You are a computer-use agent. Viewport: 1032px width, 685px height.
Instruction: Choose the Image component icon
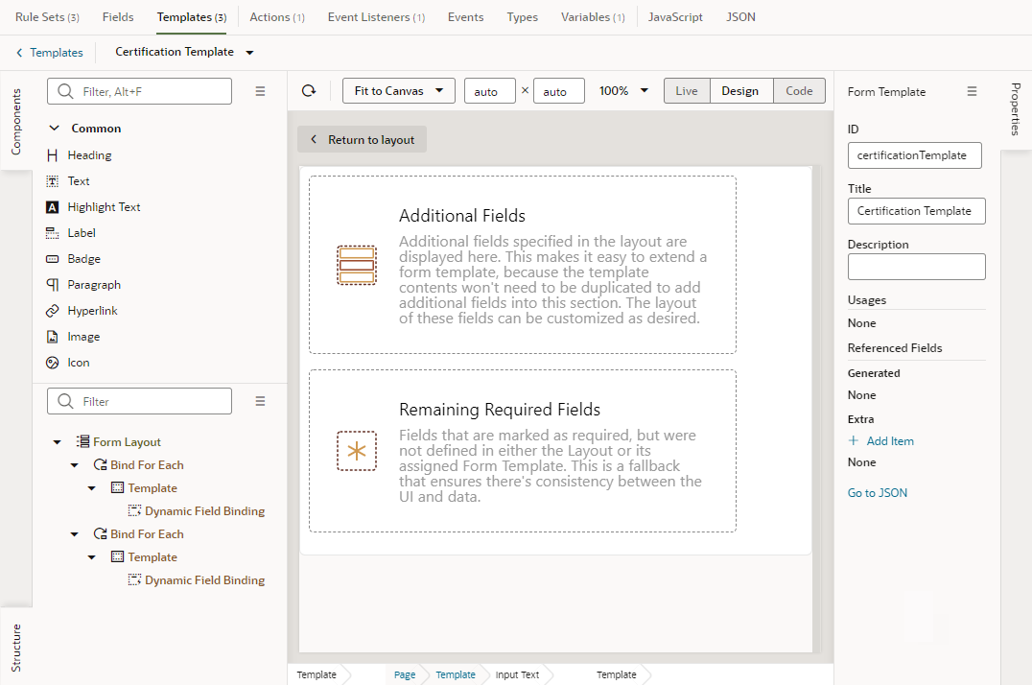[x=53, y=336]
